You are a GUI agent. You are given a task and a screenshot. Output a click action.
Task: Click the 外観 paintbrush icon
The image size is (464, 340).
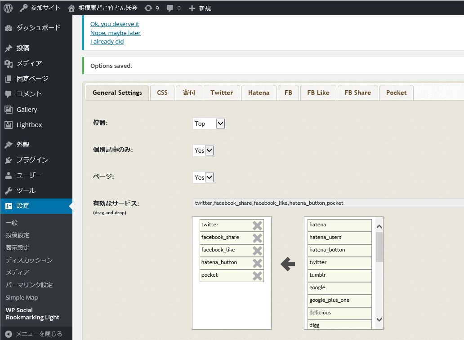9,145
